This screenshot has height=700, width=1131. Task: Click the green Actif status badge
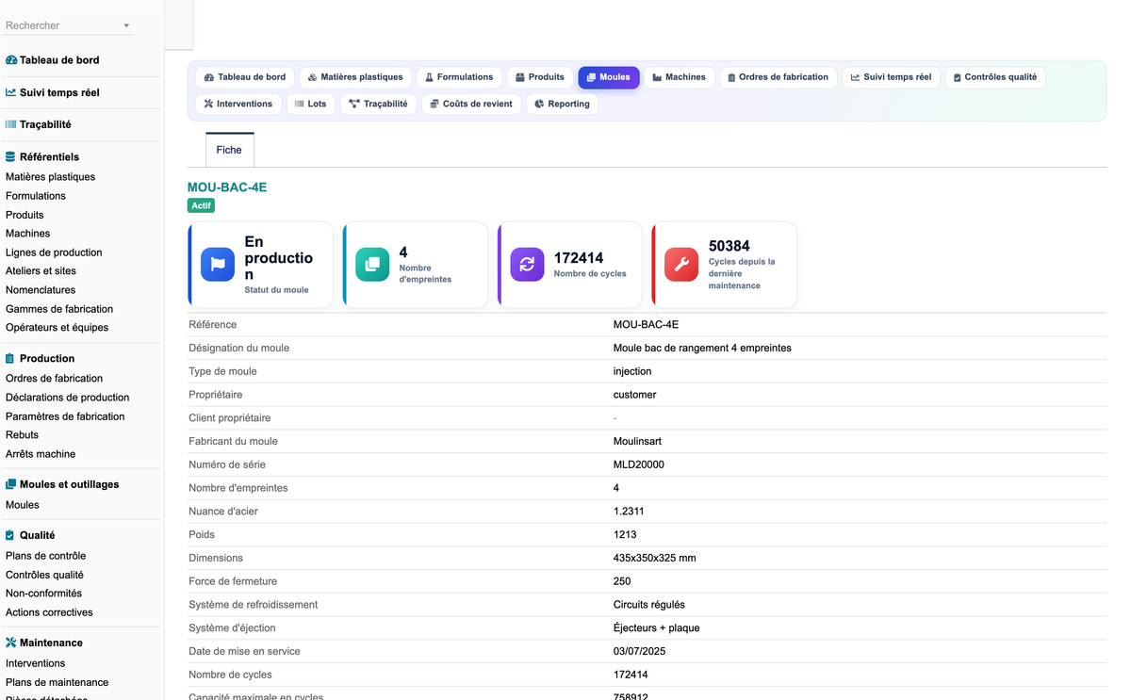(201, 205)
